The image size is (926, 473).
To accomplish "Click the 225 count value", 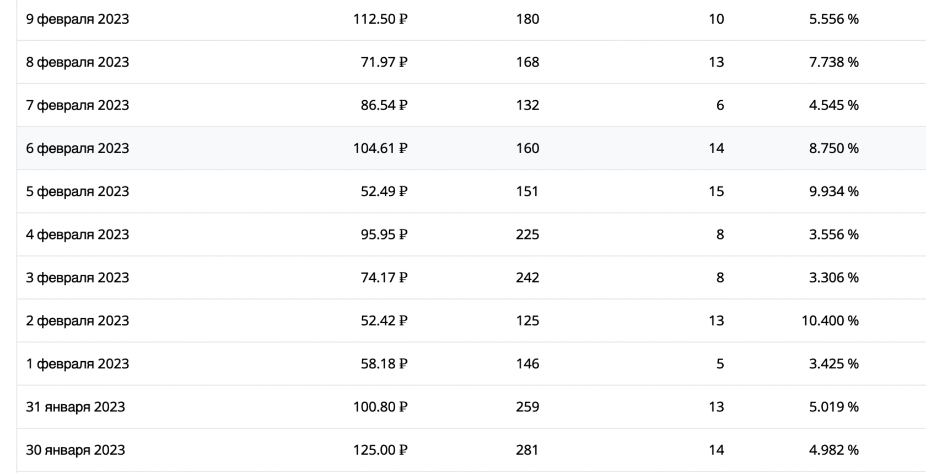I will click(x=527, y=235).
